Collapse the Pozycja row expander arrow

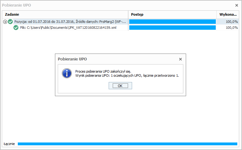click(x=5, y=22)
